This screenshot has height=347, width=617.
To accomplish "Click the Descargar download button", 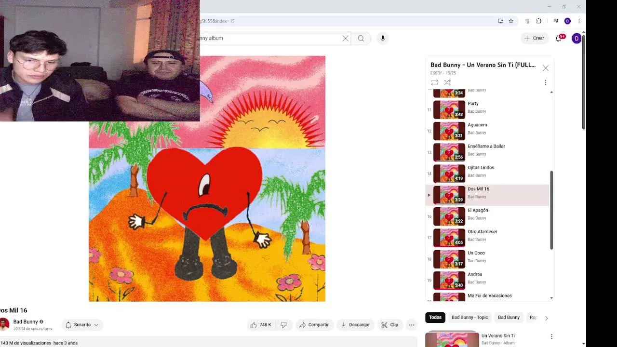I will (355, 325).
